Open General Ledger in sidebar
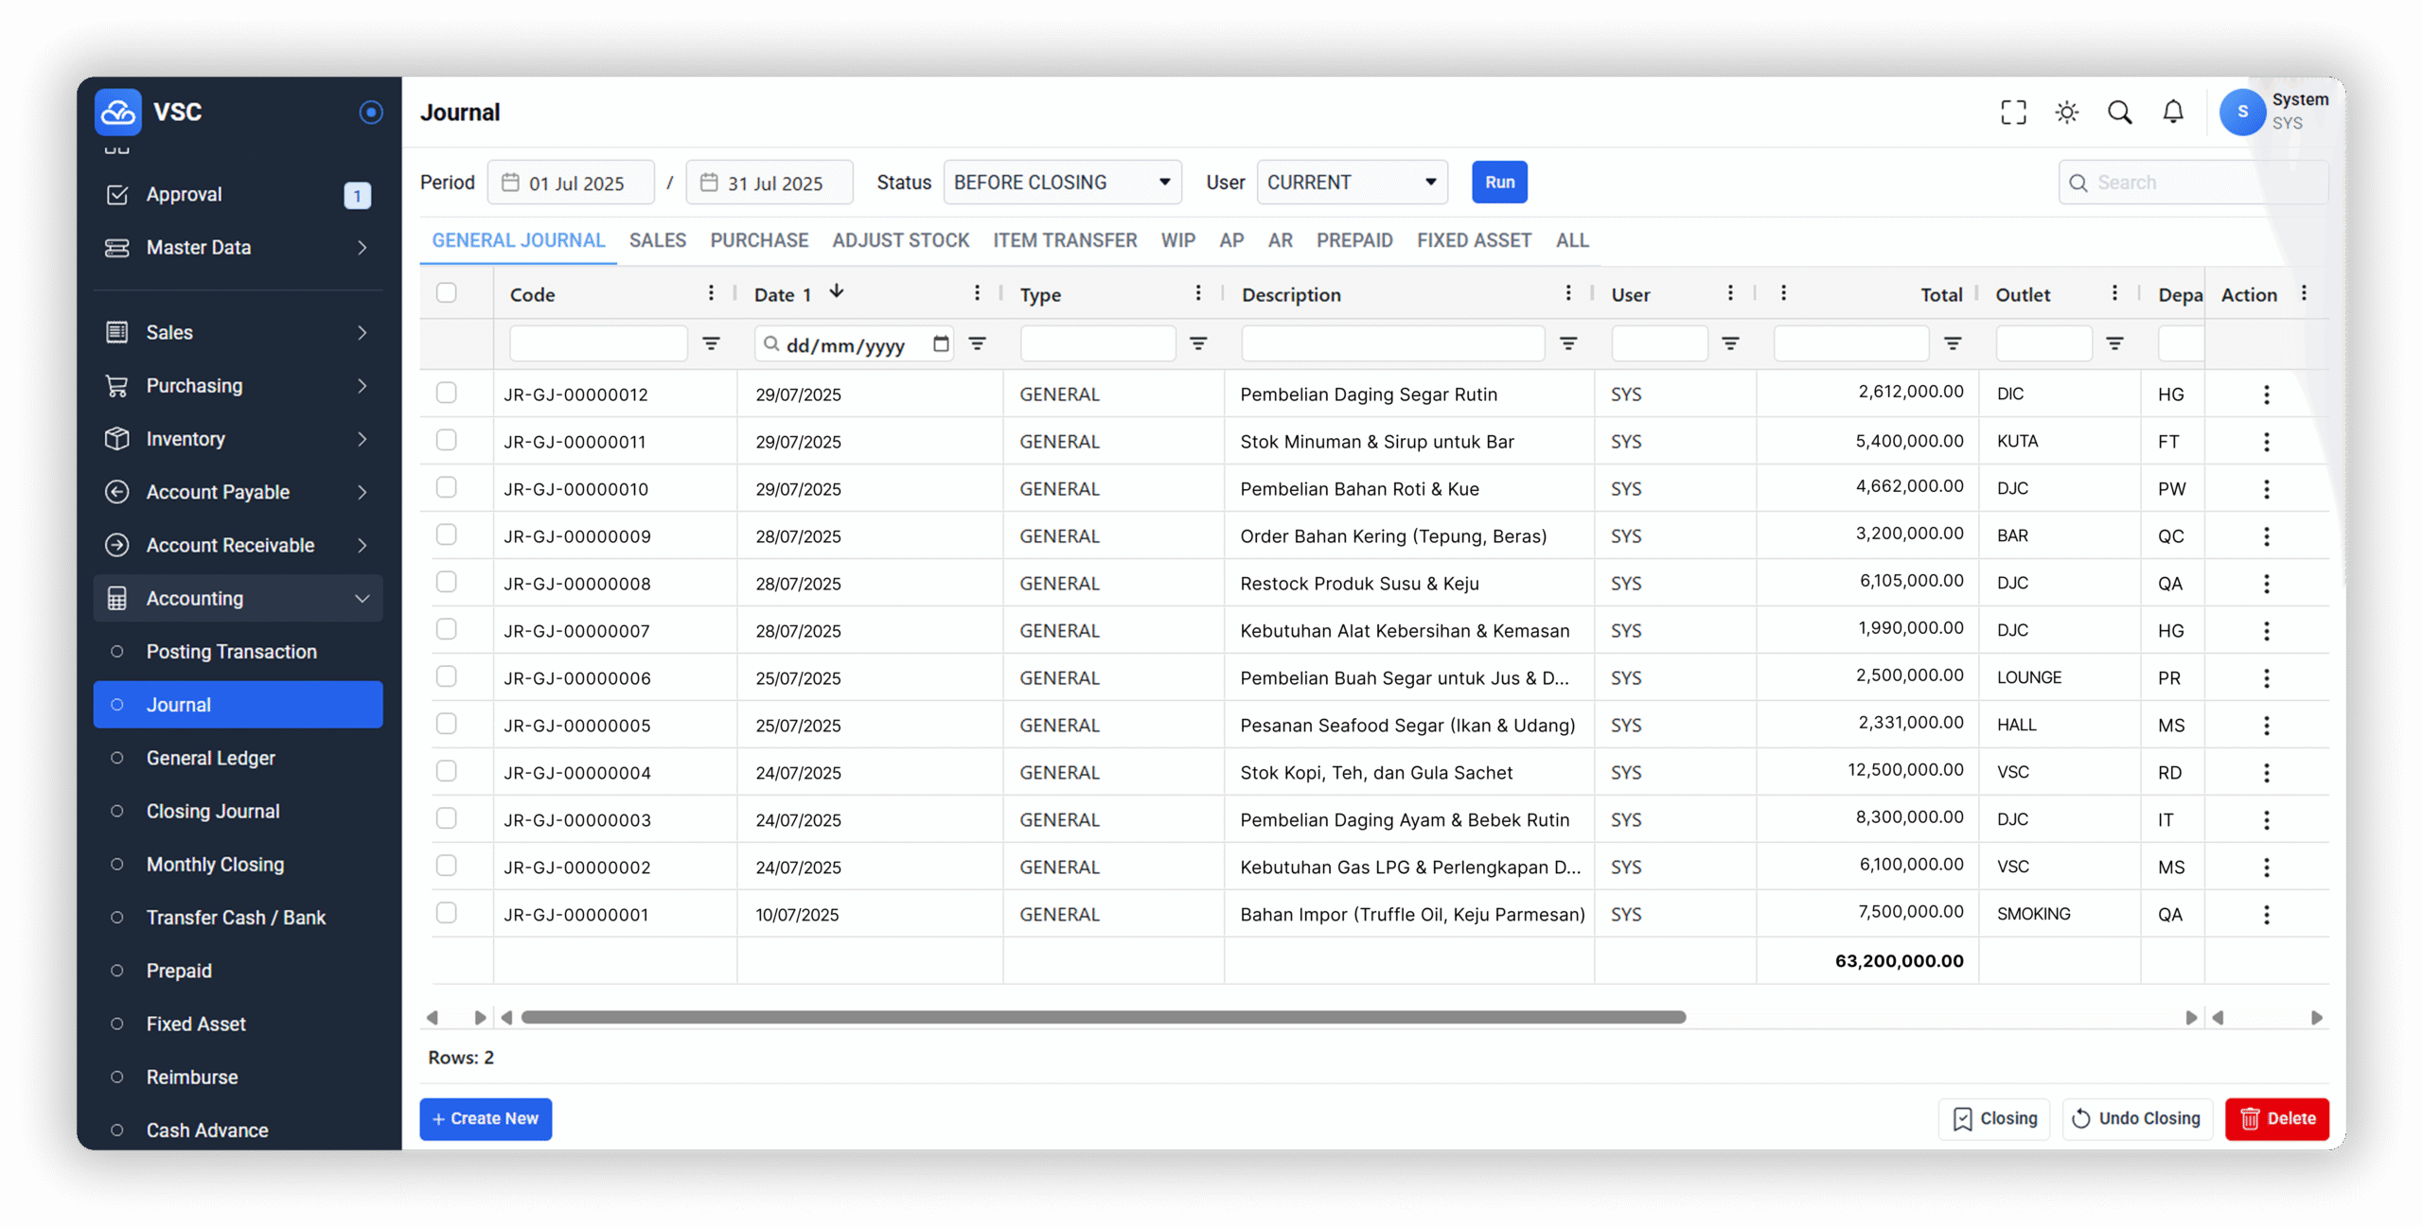This screenshot has height=1227, width=2423. click(238, 758)
